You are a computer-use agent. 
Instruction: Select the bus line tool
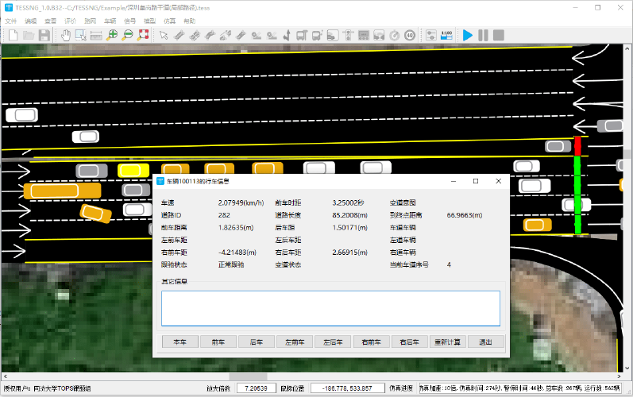[318, 36]
